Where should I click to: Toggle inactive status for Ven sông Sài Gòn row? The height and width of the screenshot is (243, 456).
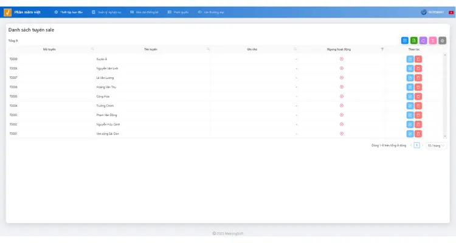click(x=342, y=134)
